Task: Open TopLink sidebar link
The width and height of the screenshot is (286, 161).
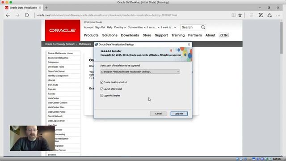Action: point(52,89)
